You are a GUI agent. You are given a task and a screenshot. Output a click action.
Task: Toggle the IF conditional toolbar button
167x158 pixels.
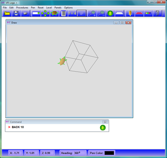click(x=81, y=13)
